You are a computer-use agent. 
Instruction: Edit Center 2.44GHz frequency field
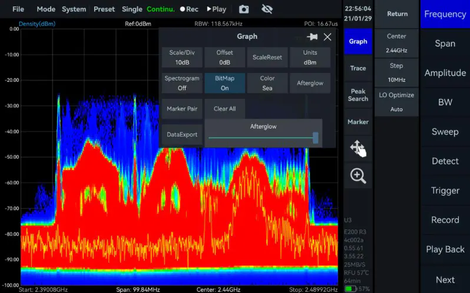396,43
